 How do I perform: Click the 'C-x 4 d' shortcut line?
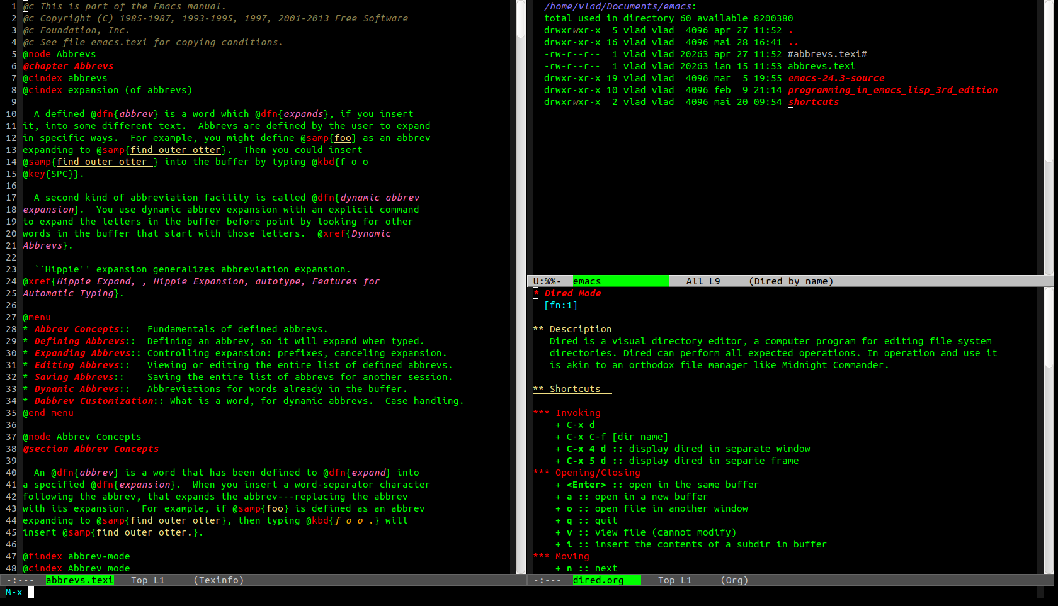[x=683, y=449]
